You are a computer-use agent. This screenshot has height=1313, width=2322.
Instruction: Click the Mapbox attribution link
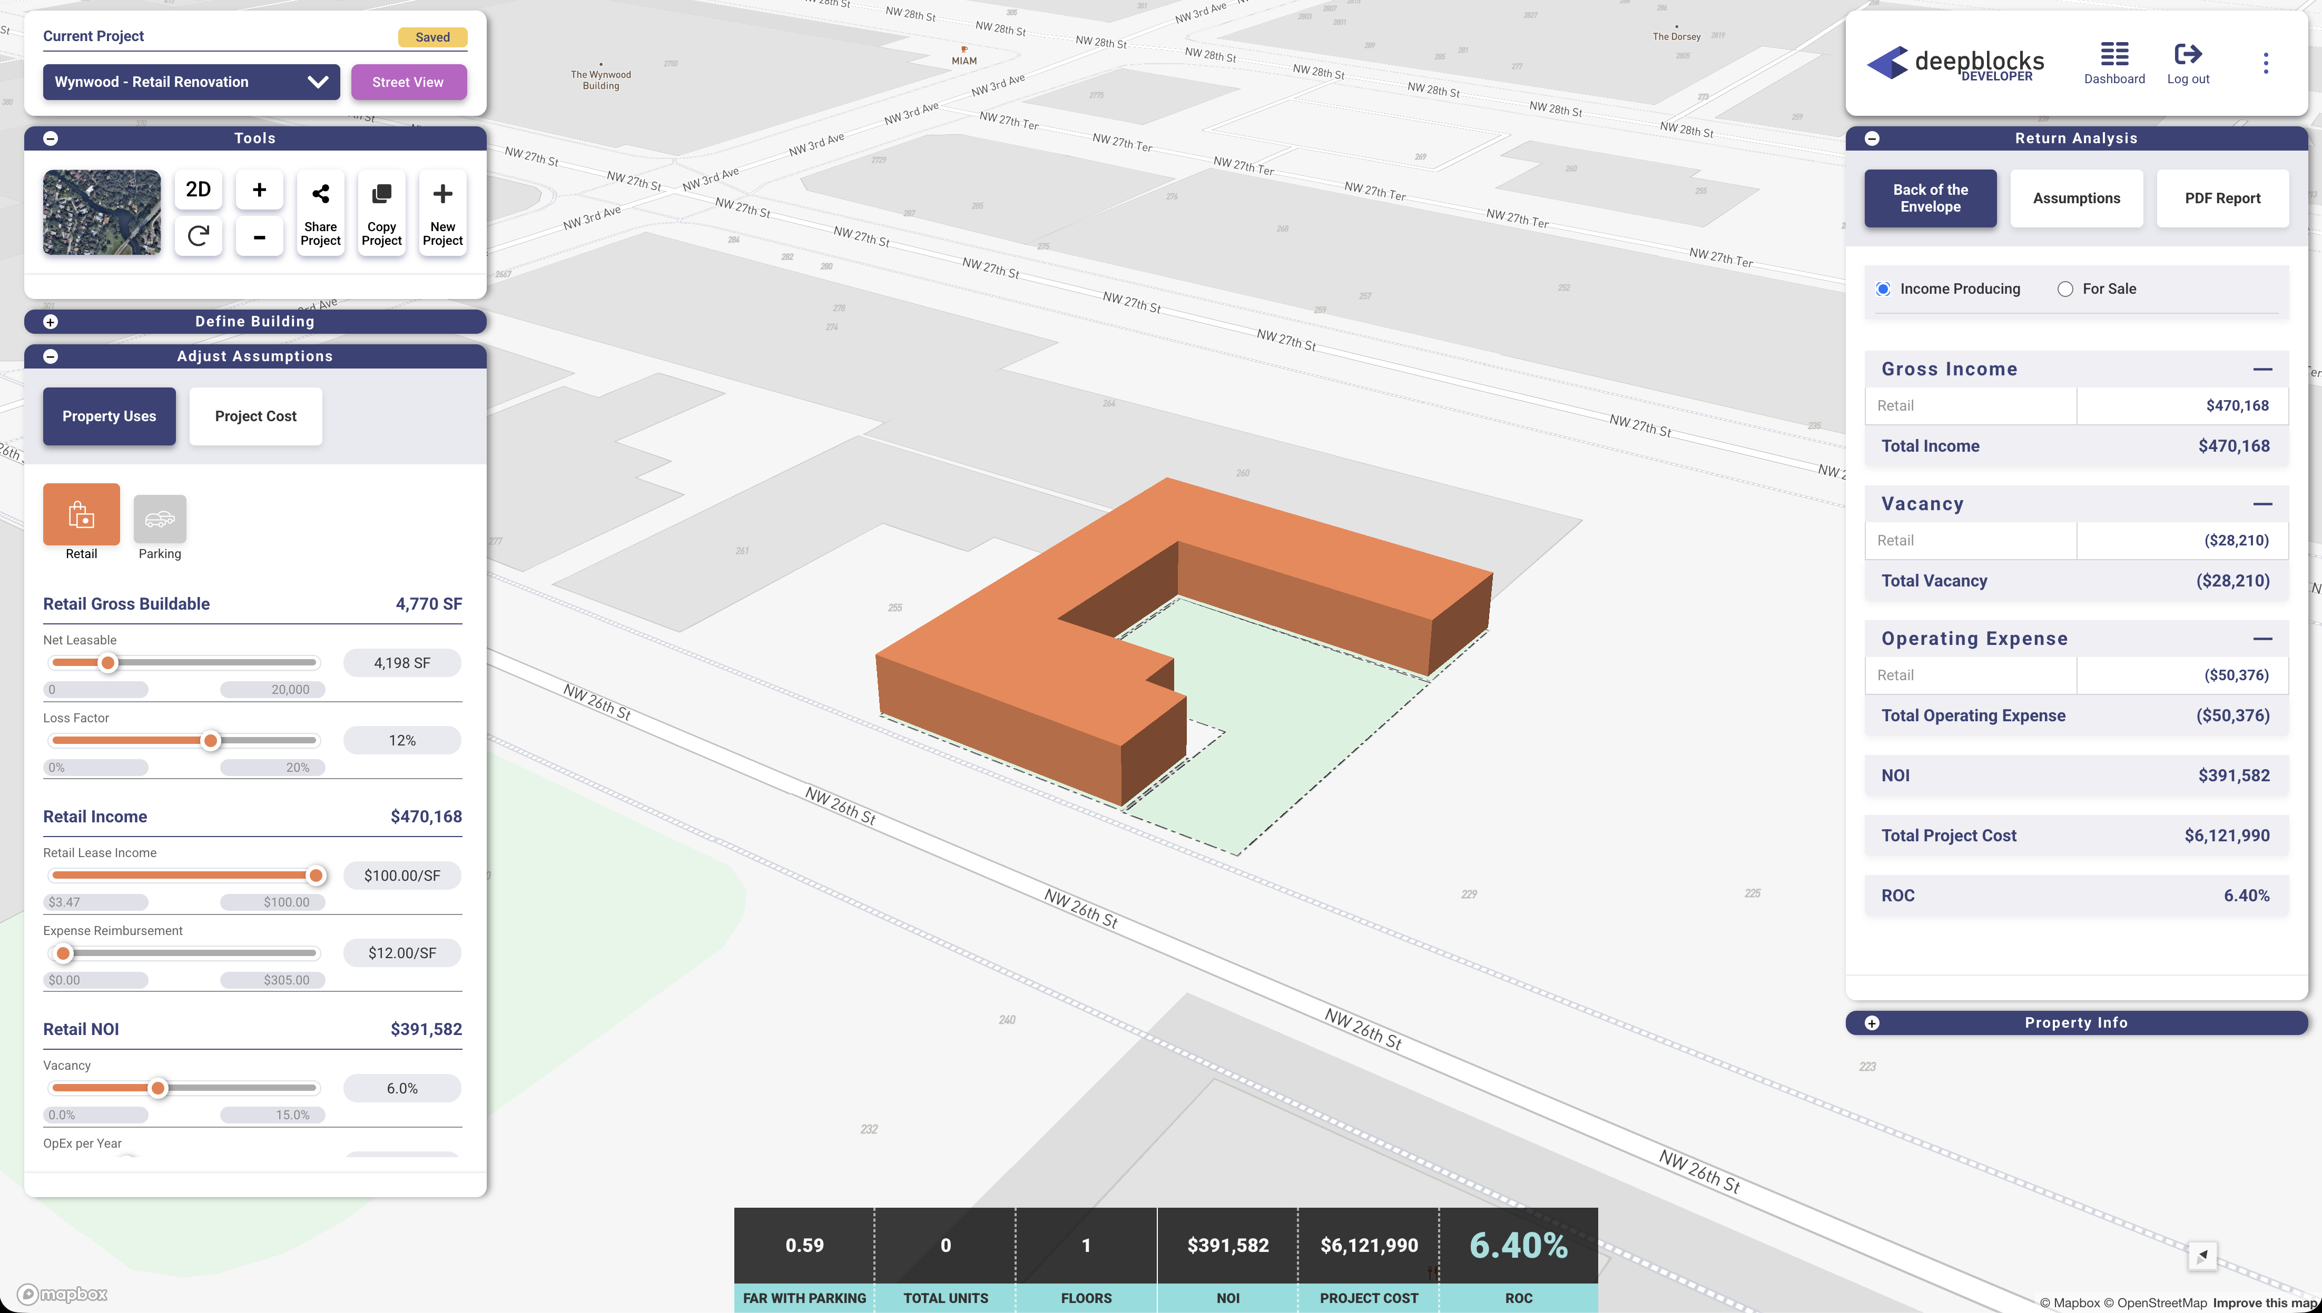click(2069, 1303)
